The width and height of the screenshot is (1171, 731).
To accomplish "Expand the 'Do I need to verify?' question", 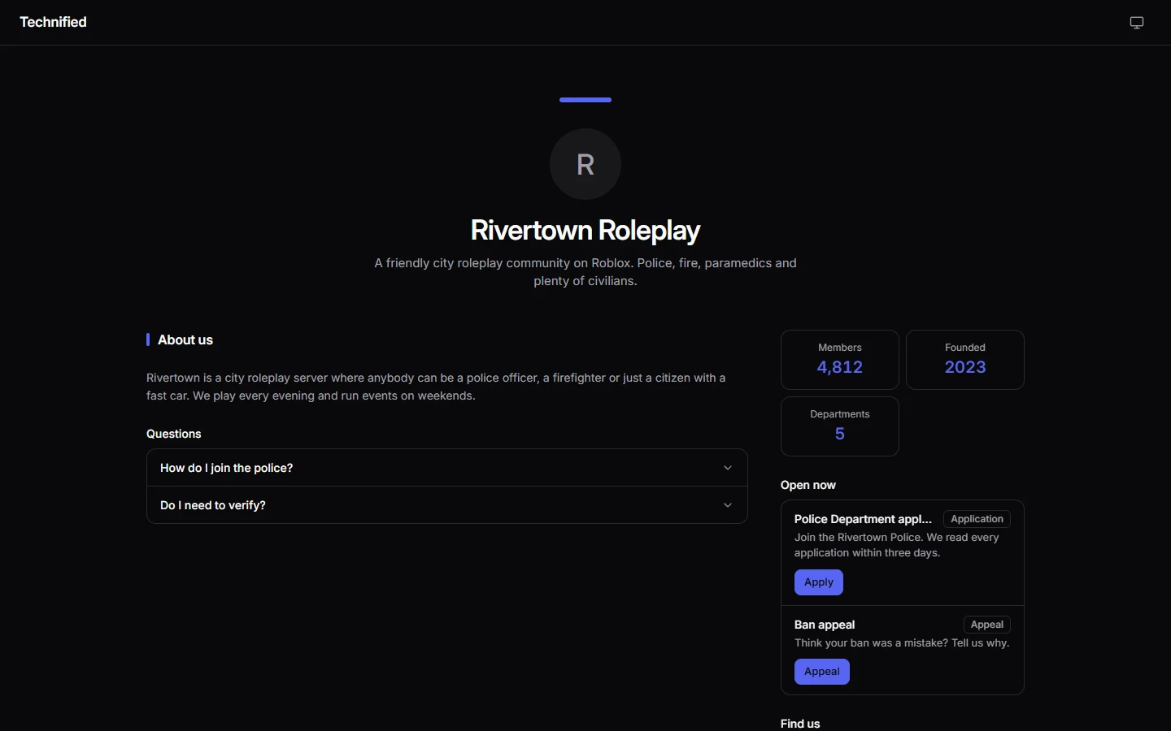I will [x=447, y=505].
